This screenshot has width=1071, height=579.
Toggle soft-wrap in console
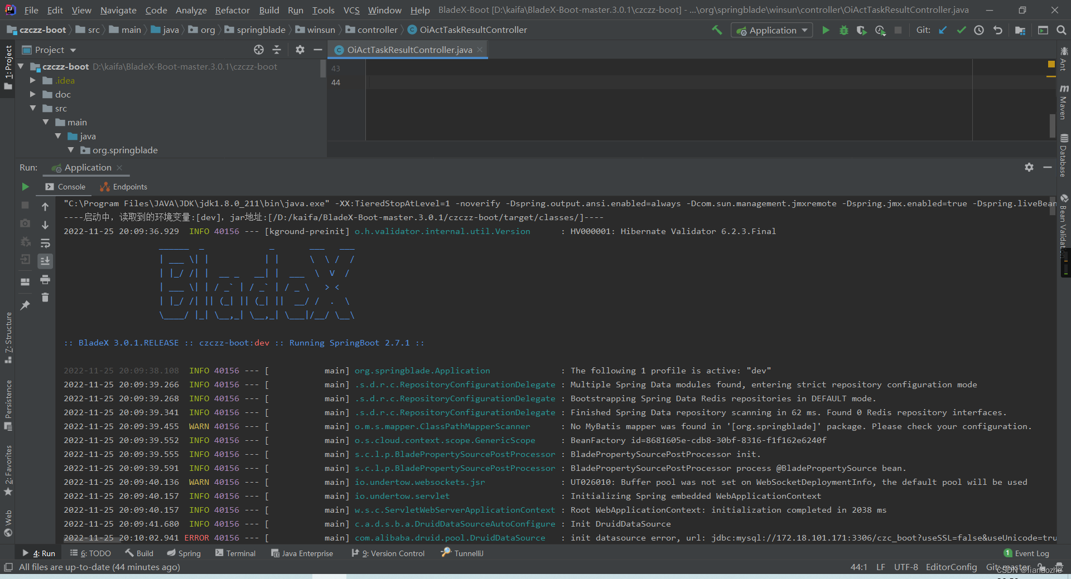[45, 243]
